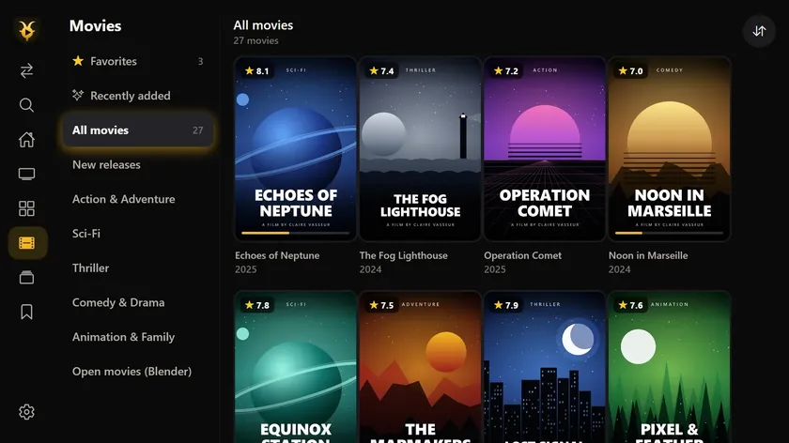Viewport: 789px width, 443px height.
Task: Click The Fog Lighthouse title text
Action: [404, 255]
